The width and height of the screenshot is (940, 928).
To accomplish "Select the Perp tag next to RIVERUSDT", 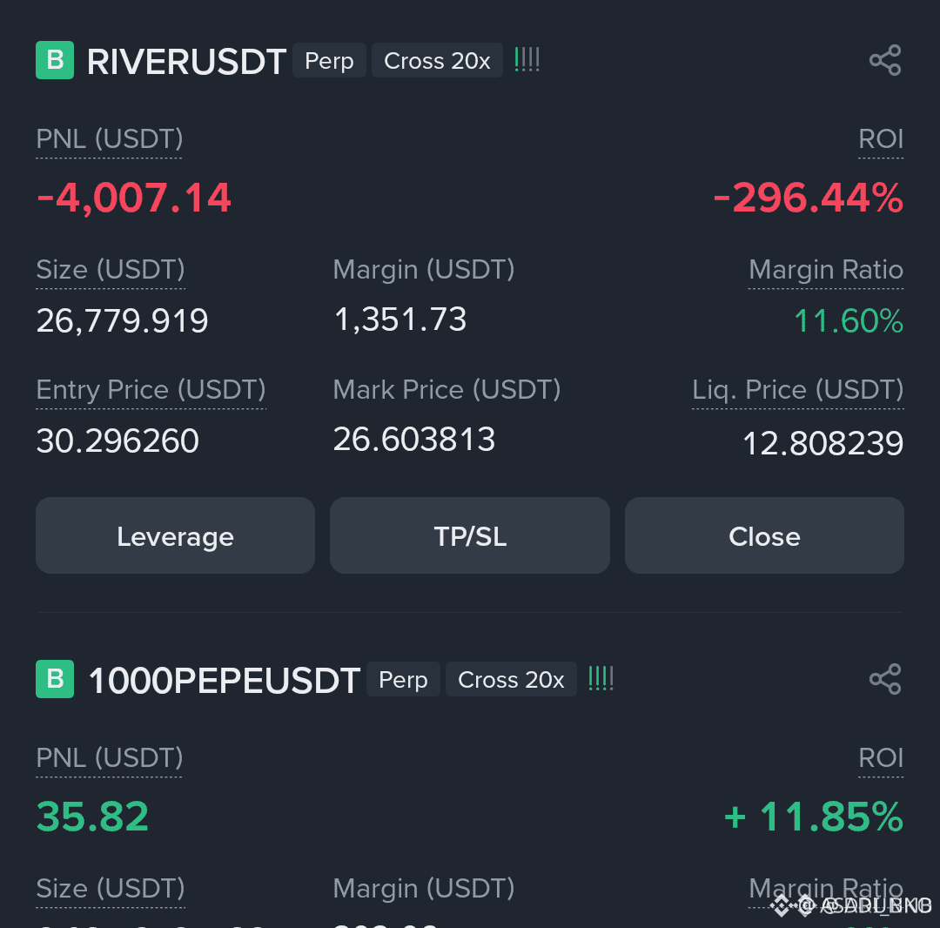I will coord(329,60).
